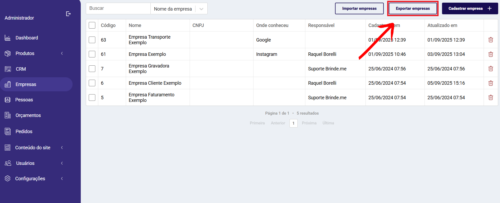
Task: Click trash icon for Empresa Faturamento Exemplo
Action: point(491,97)
